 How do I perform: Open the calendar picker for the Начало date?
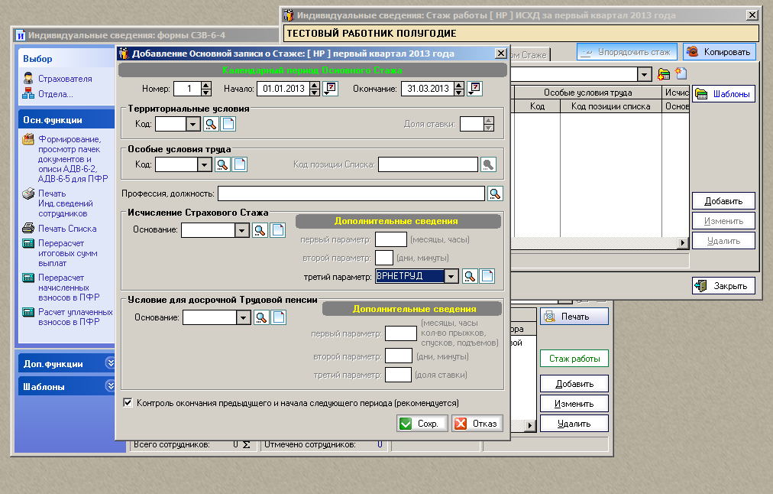[x=330, y=88]
